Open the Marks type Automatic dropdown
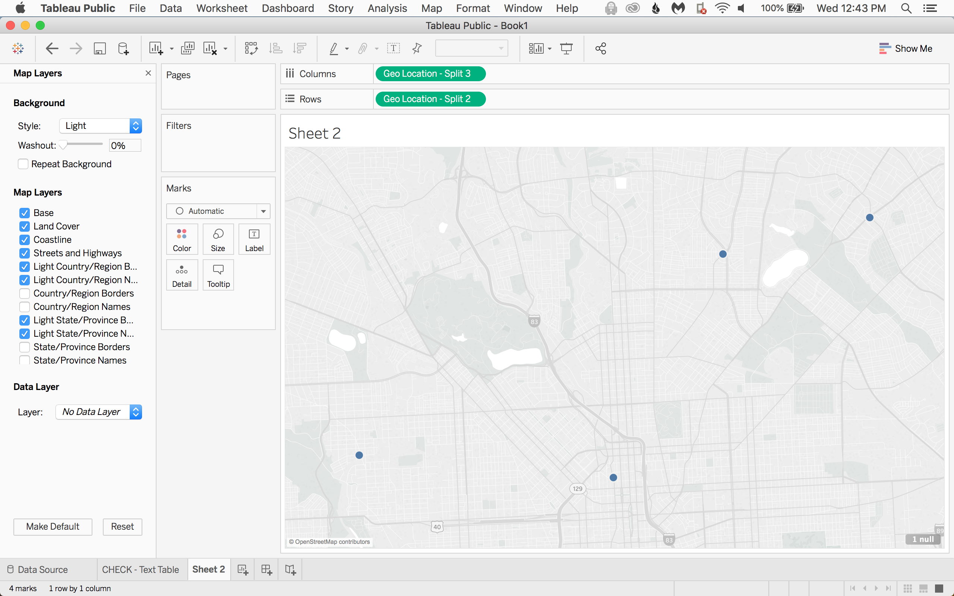 218,211
